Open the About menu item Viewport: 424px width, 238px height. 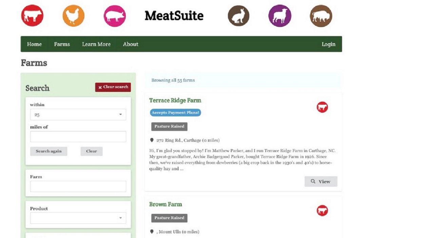click(131, 44)
